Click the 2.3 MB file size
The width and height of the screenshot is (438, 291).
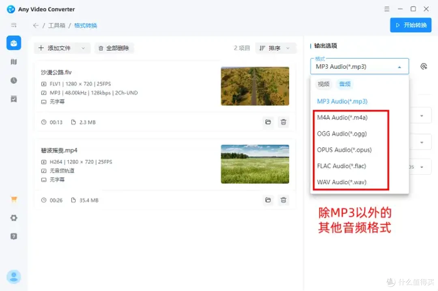pyautogui.click(x=88, y=122)
